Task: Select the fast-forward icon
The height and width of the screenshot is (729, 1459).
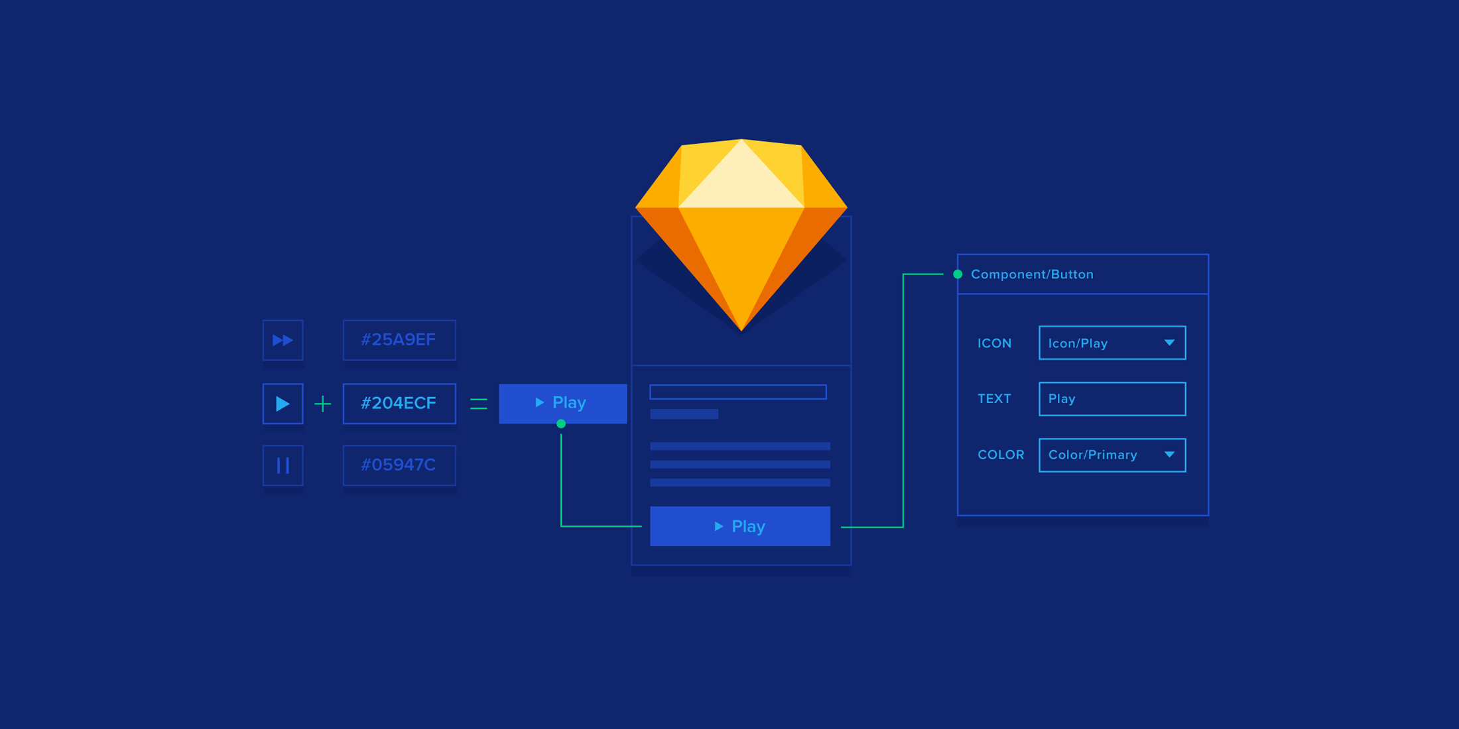Action: click(x=283, y=340)
